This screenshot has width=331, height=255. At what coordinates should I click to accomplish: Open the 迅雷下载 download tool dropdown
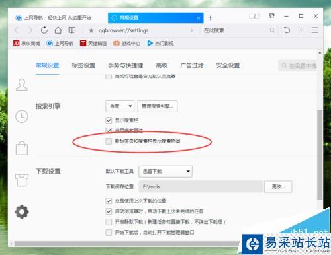tap(165, 172)
